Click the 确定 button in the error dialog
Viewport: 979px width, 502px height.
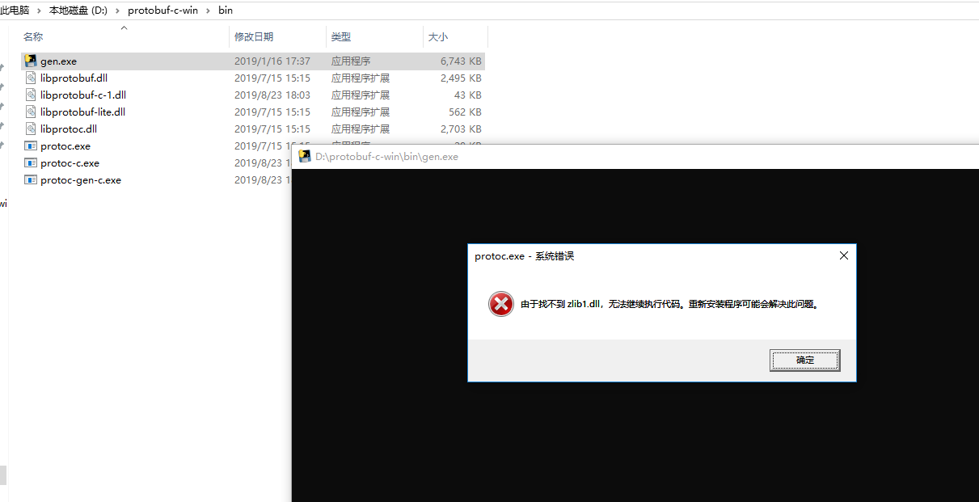(x=804, y=360)
